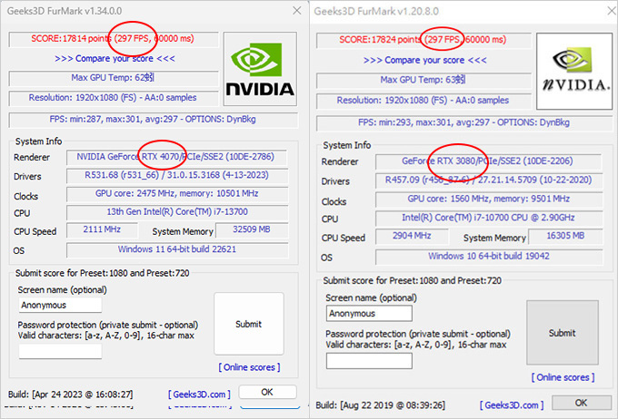Viewport: 618px width, 419px height.
Task: Click Max GPU Temp: 63 value
Action: click(x=423, y=80)
